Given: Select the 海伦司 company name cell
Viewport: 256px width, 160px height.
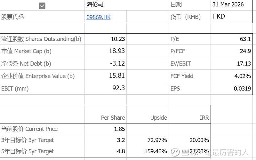Looking at the screenshot, I should [95, 4].
